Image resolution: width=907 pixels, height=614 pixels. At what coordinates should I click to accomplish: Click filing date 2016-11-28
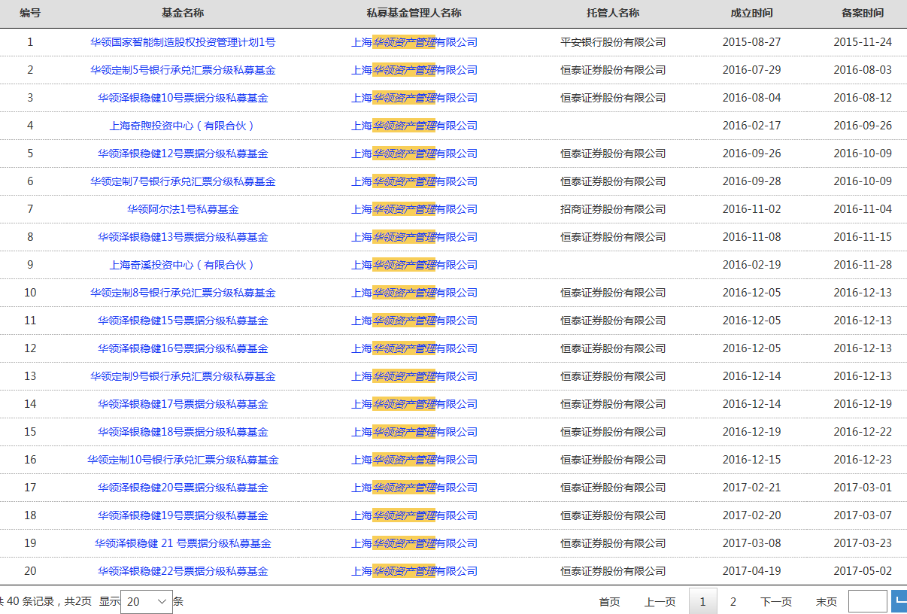[x=863, y=265]
